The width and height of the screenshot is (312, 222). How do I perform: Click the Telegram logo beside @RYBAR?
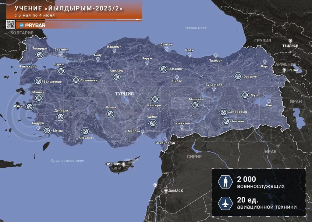[x=22, y=25]
